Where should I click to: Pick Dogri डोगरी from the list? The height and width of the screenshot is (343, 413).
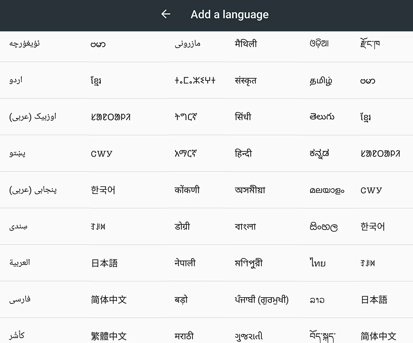pos(182,226)
